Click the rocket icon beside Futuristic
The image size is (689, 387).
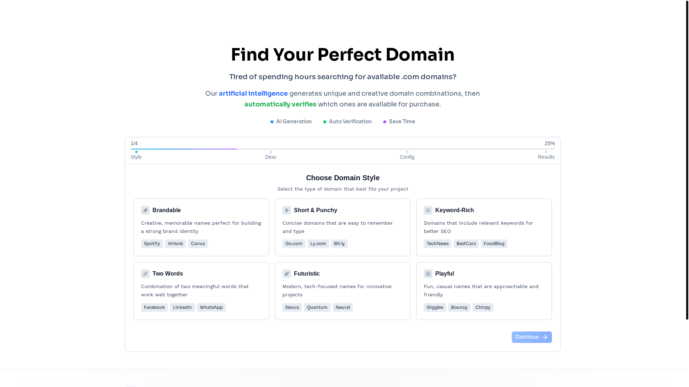click(x=287, y=274)
